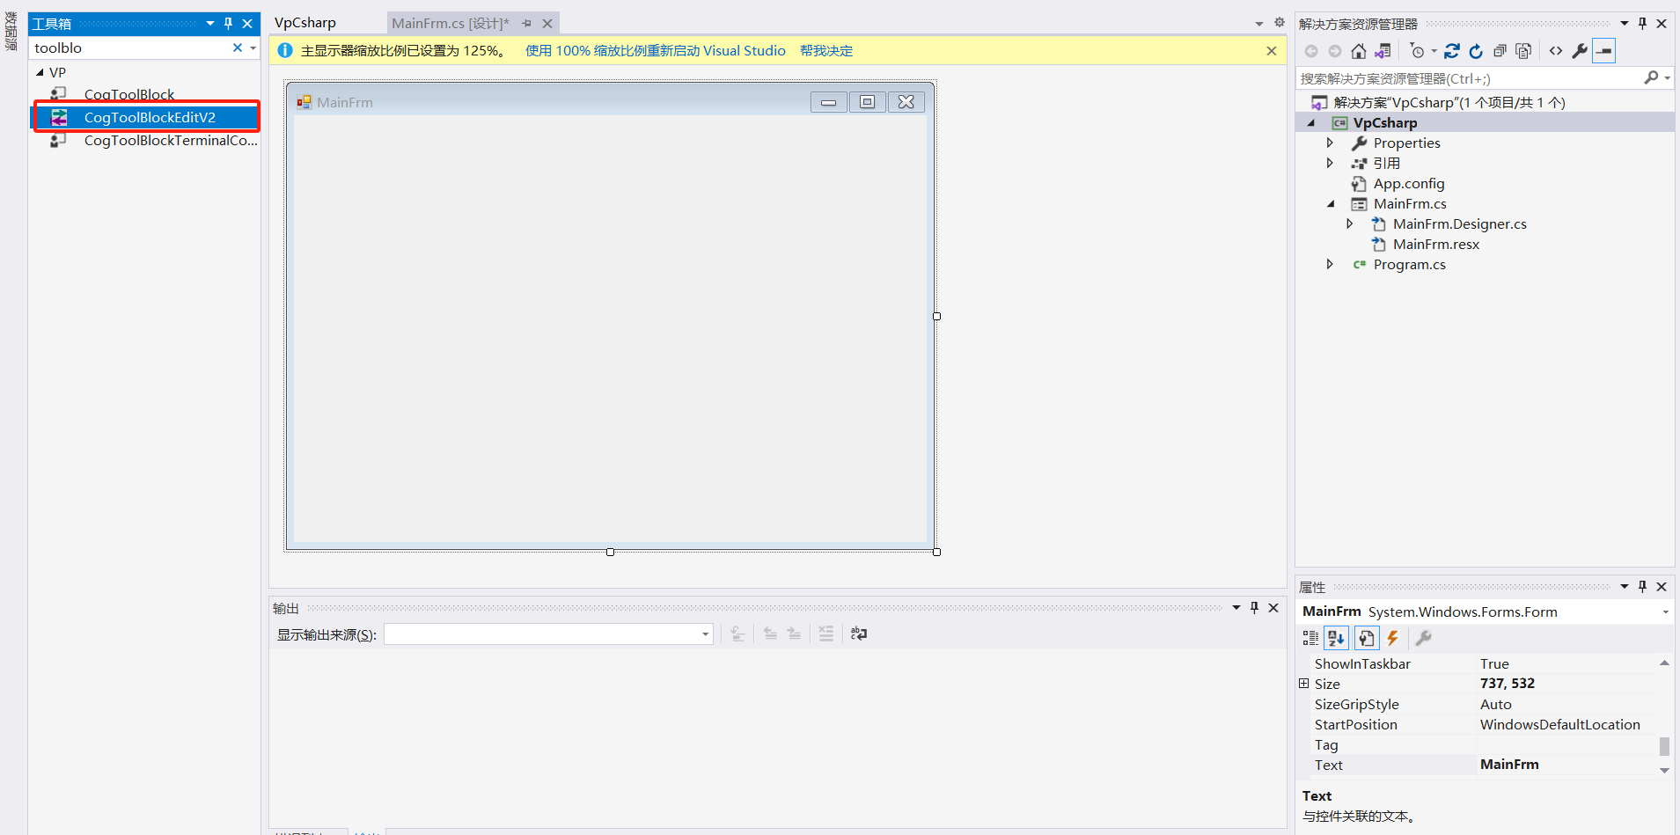
Task: Switch to the VpCsharp tab
Action: coord(304,22)
